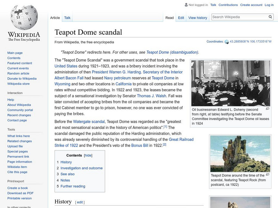Viewport: 278px width, 208px height.
Task: Select the Read tab
Action: (170, 18)
